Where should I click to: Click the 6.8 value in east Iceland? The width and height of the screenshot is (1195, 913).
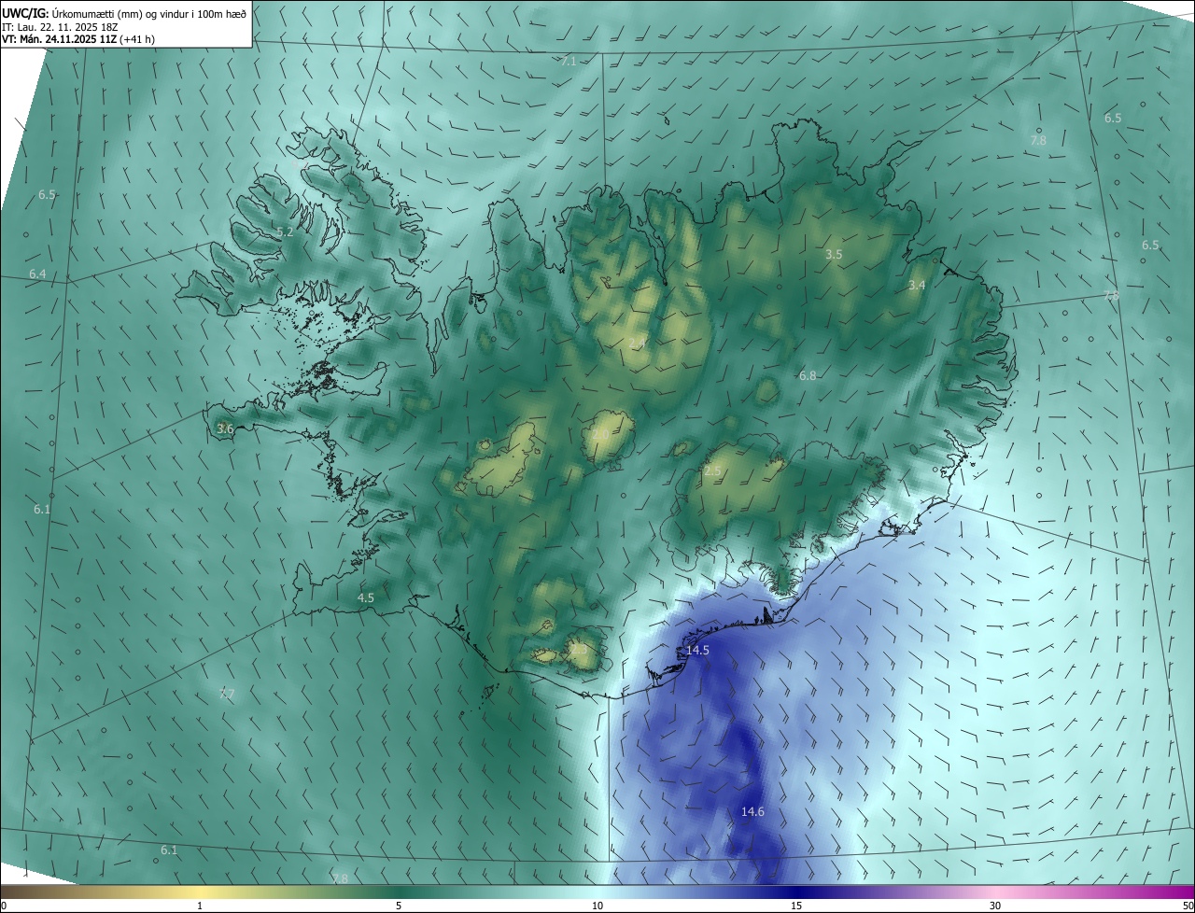pyautogui.click(x=808, y=375)
